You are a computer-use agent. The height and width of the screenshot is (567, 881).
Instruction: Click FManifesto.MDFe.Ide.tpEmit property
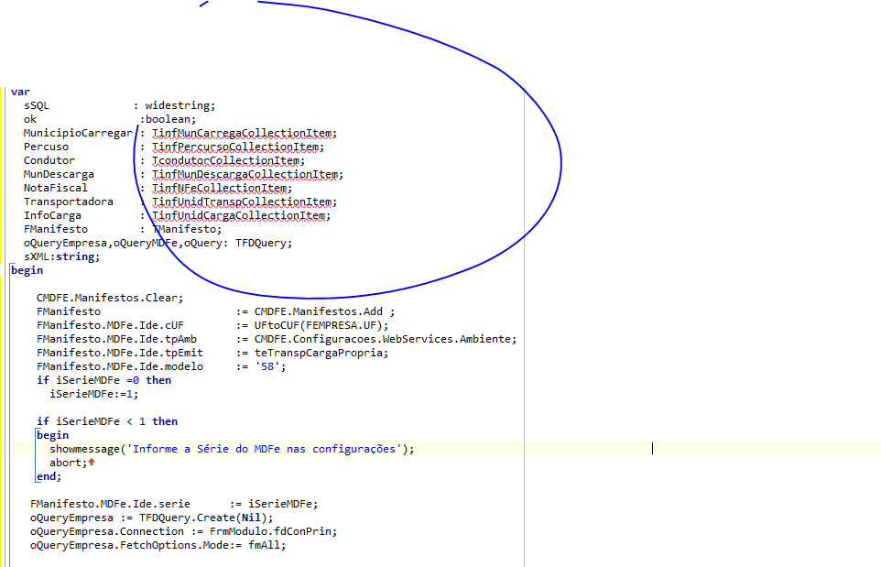point(120,353)
